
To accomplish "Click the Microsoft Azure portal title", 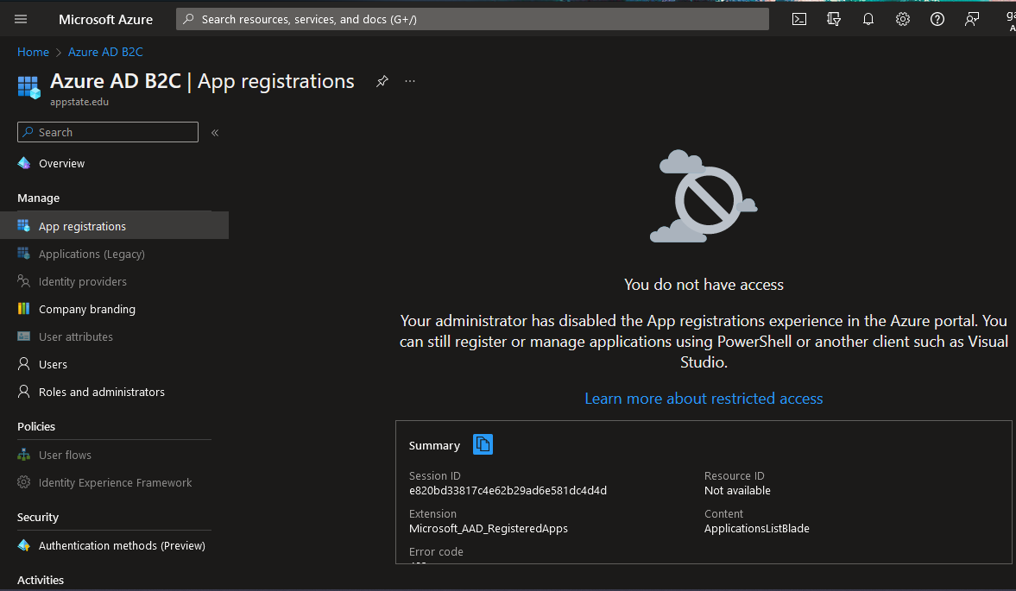I will coord(105,20).
